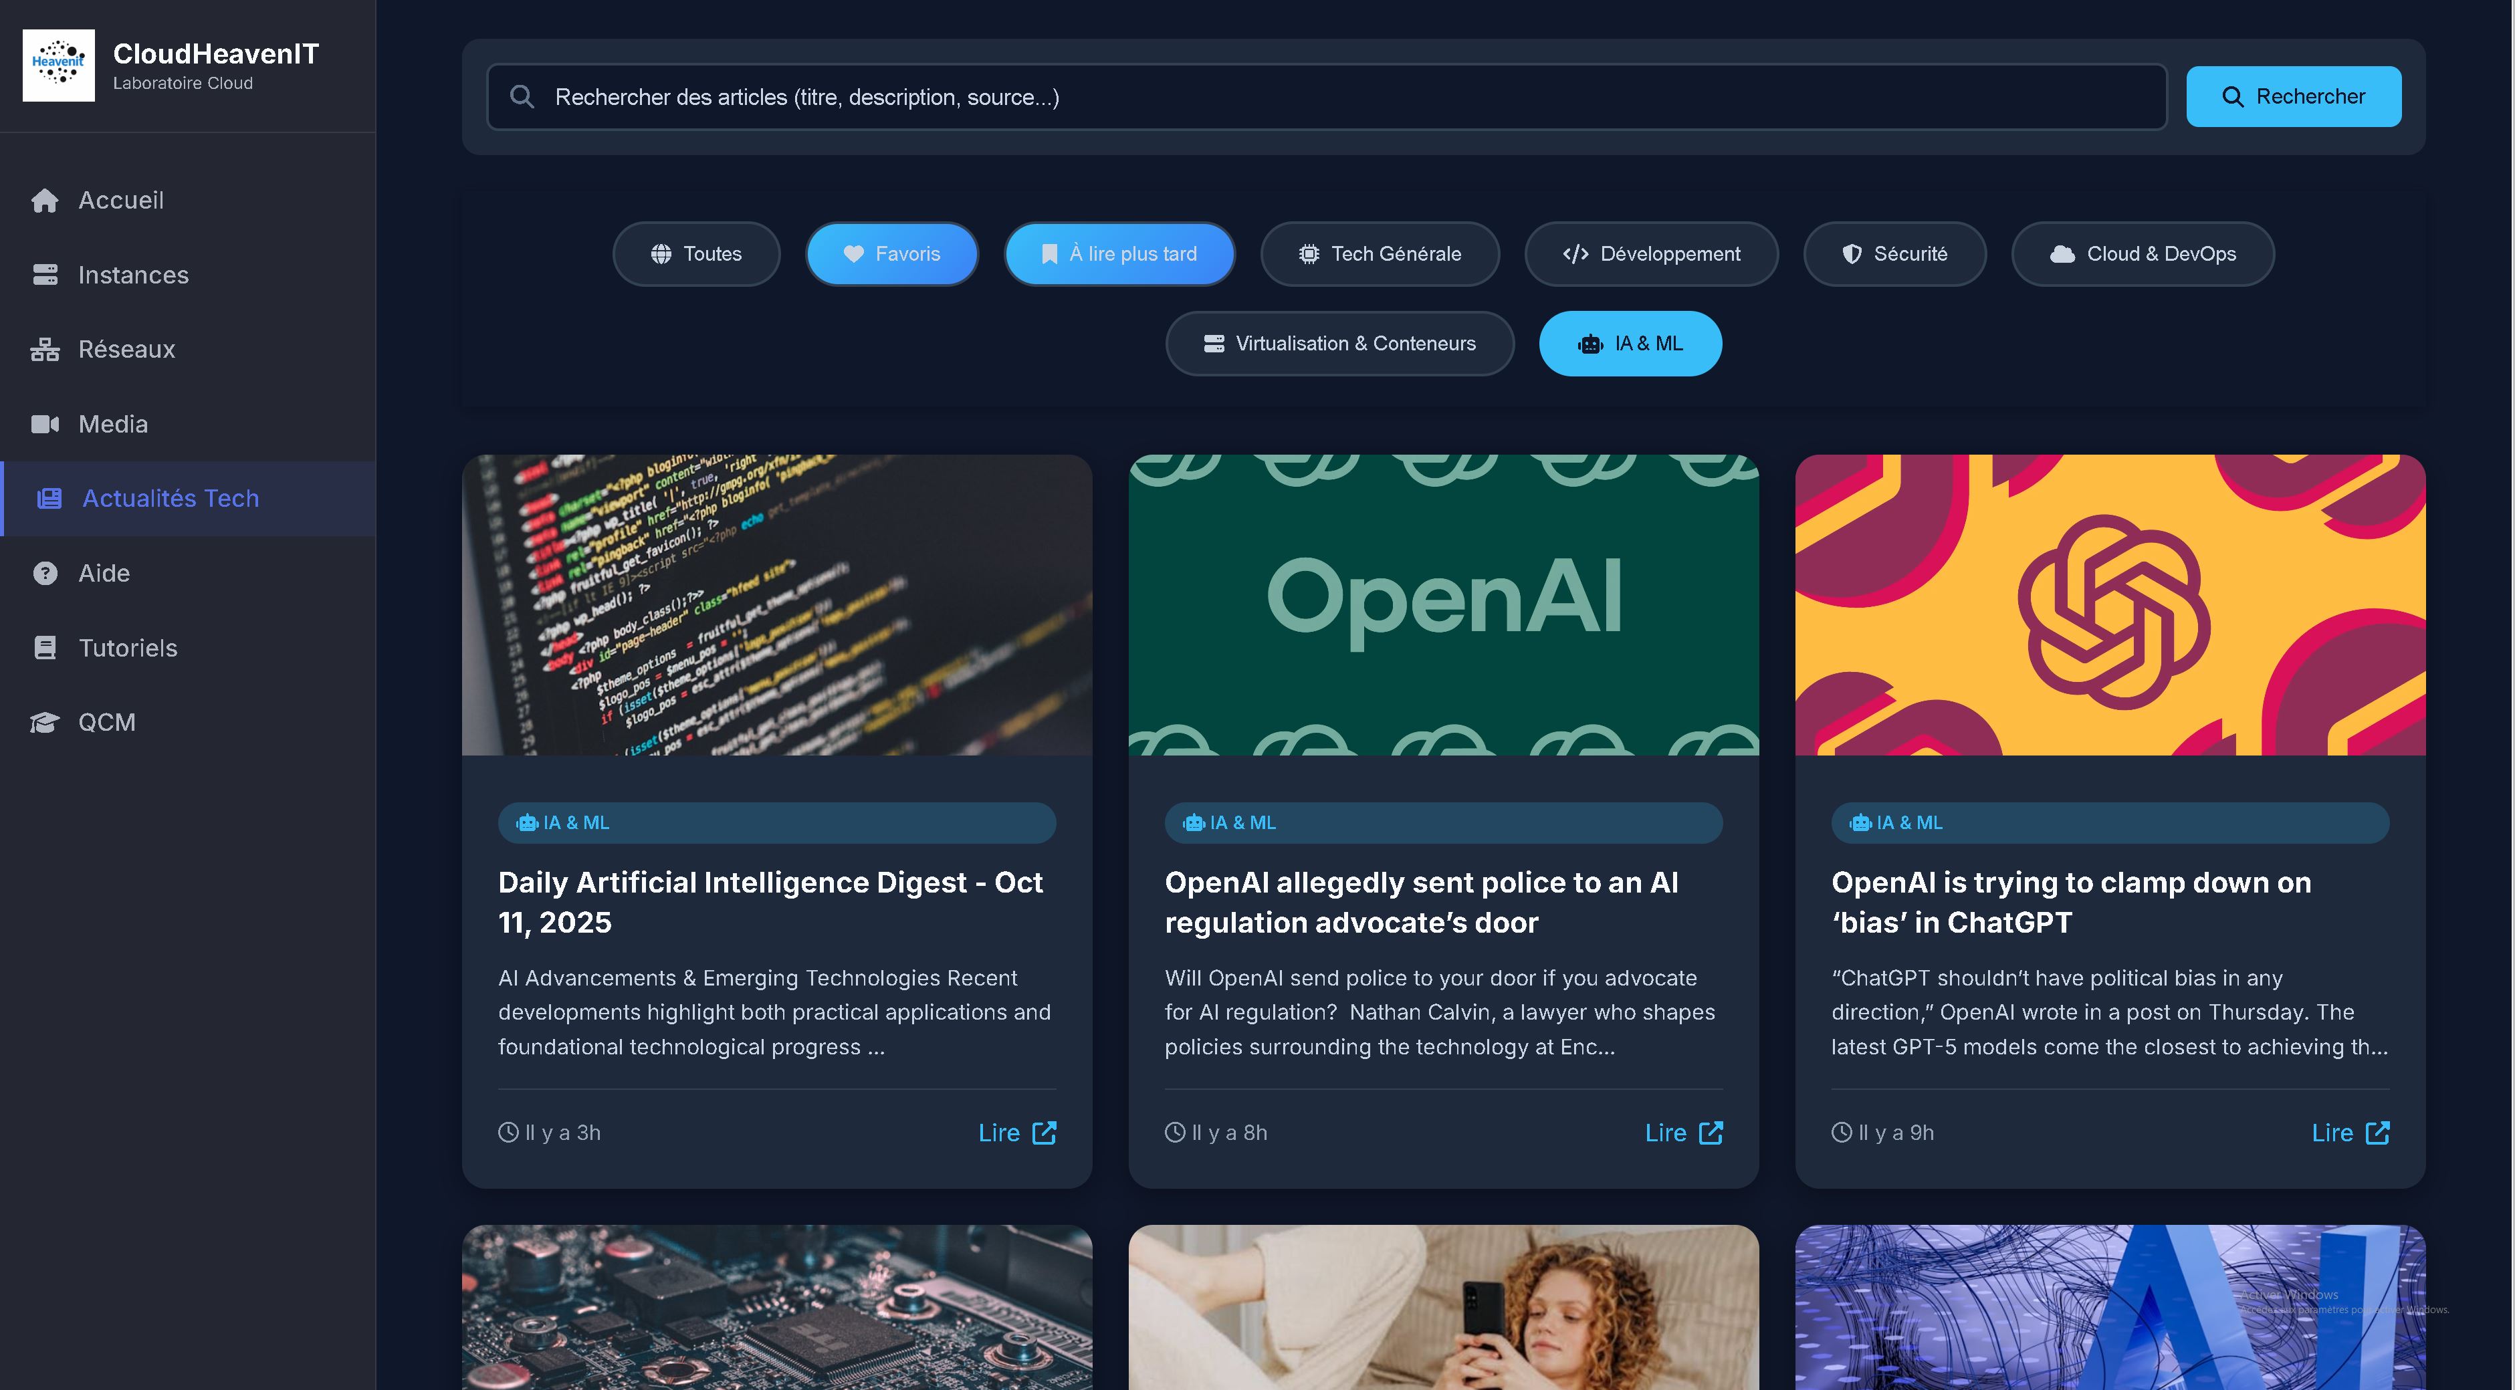Screen dimensions: 2515x1390
Task: Click the robot icon on IA & ML filter
Action: tap(1590, 344)
